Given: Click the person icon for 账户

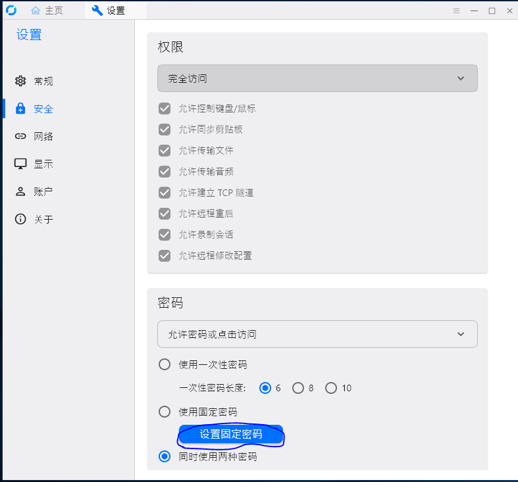Looking at the screenshot, I should point(20,191).
